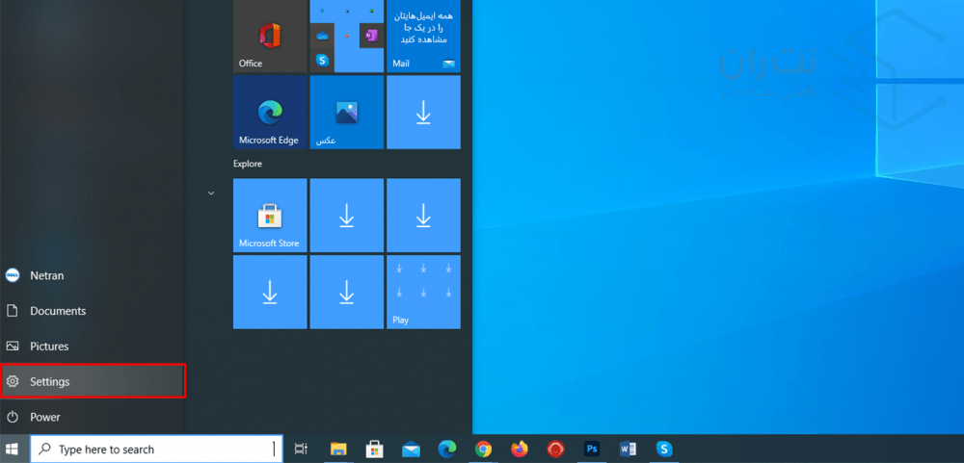Click the Power button in Start menu

44,417
